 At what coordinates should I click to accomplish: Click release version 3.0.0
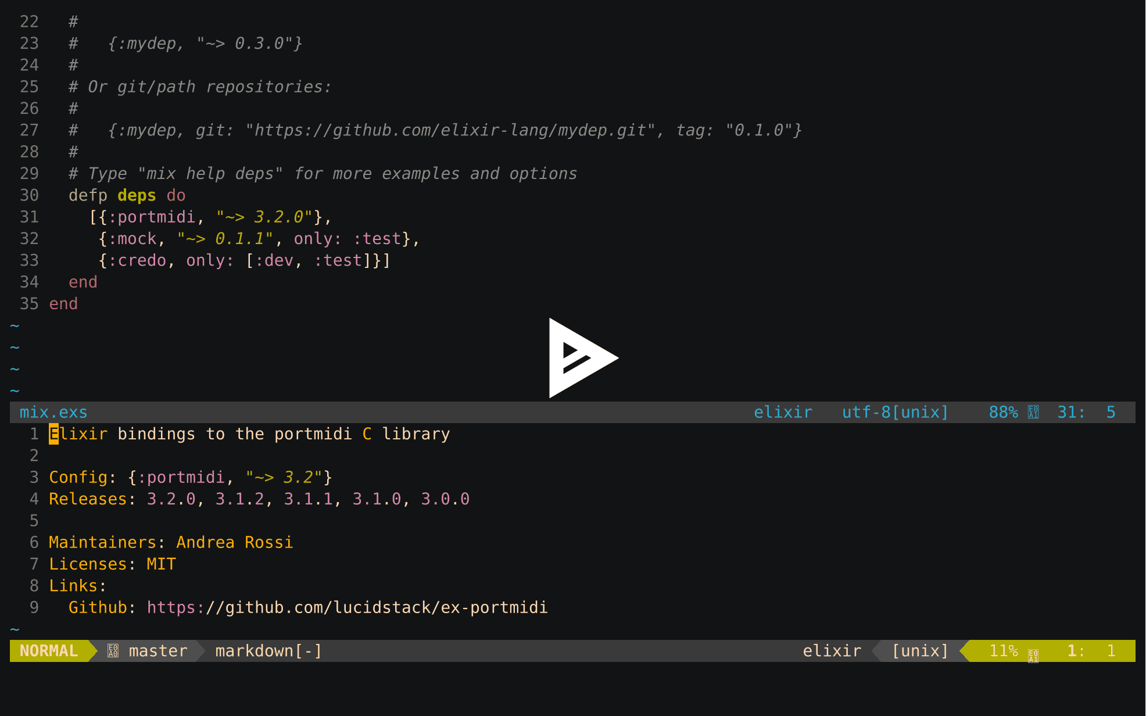(445, 499)
